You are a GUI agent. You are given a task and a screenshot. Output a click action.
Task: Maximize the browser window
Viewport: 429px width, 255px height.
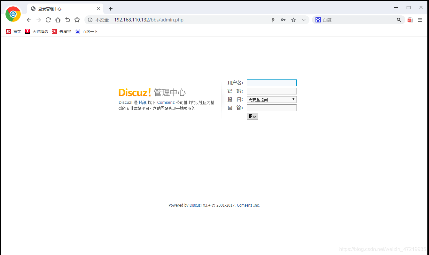click(409, 7)
